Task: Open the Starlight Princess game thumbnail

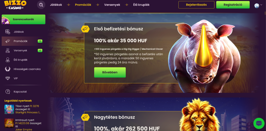Action: tap(9, 109)
